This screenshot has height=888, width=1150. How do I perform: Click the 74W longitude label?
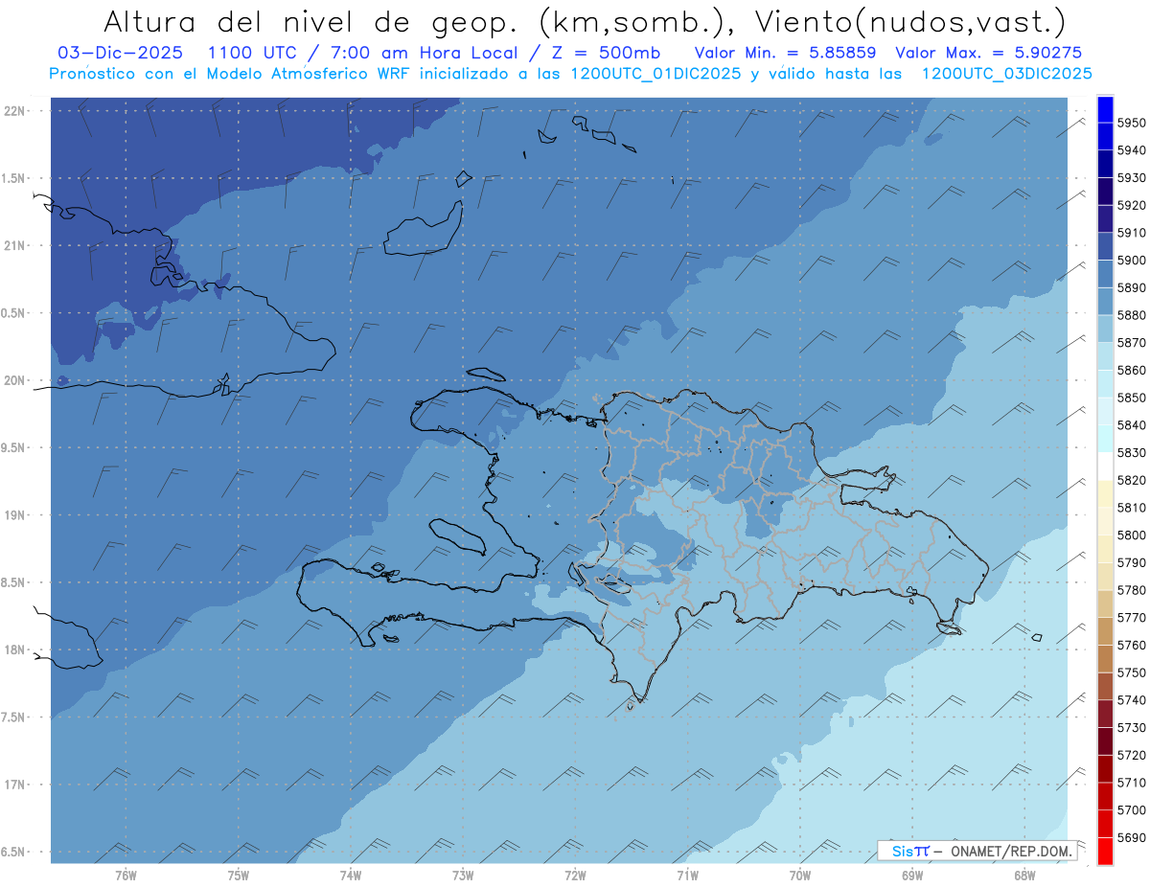click(x=351, y=876)
